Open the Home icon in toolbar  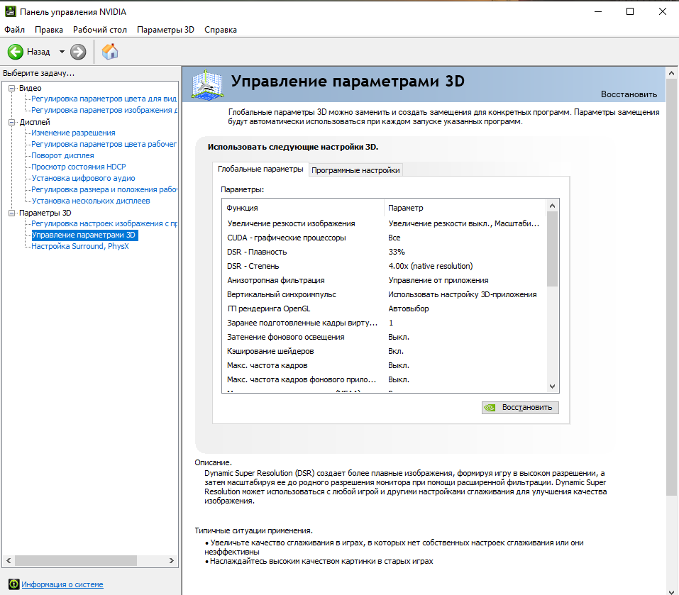point(110,52)
